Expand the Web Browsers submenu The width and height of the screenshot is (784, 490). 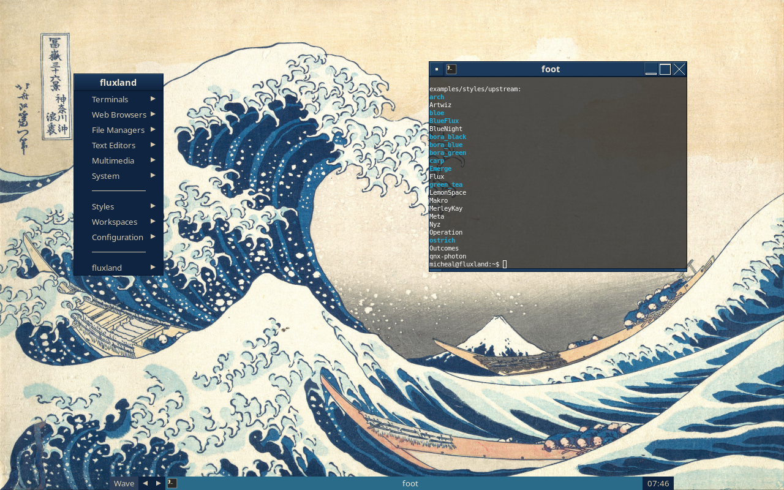119,115
